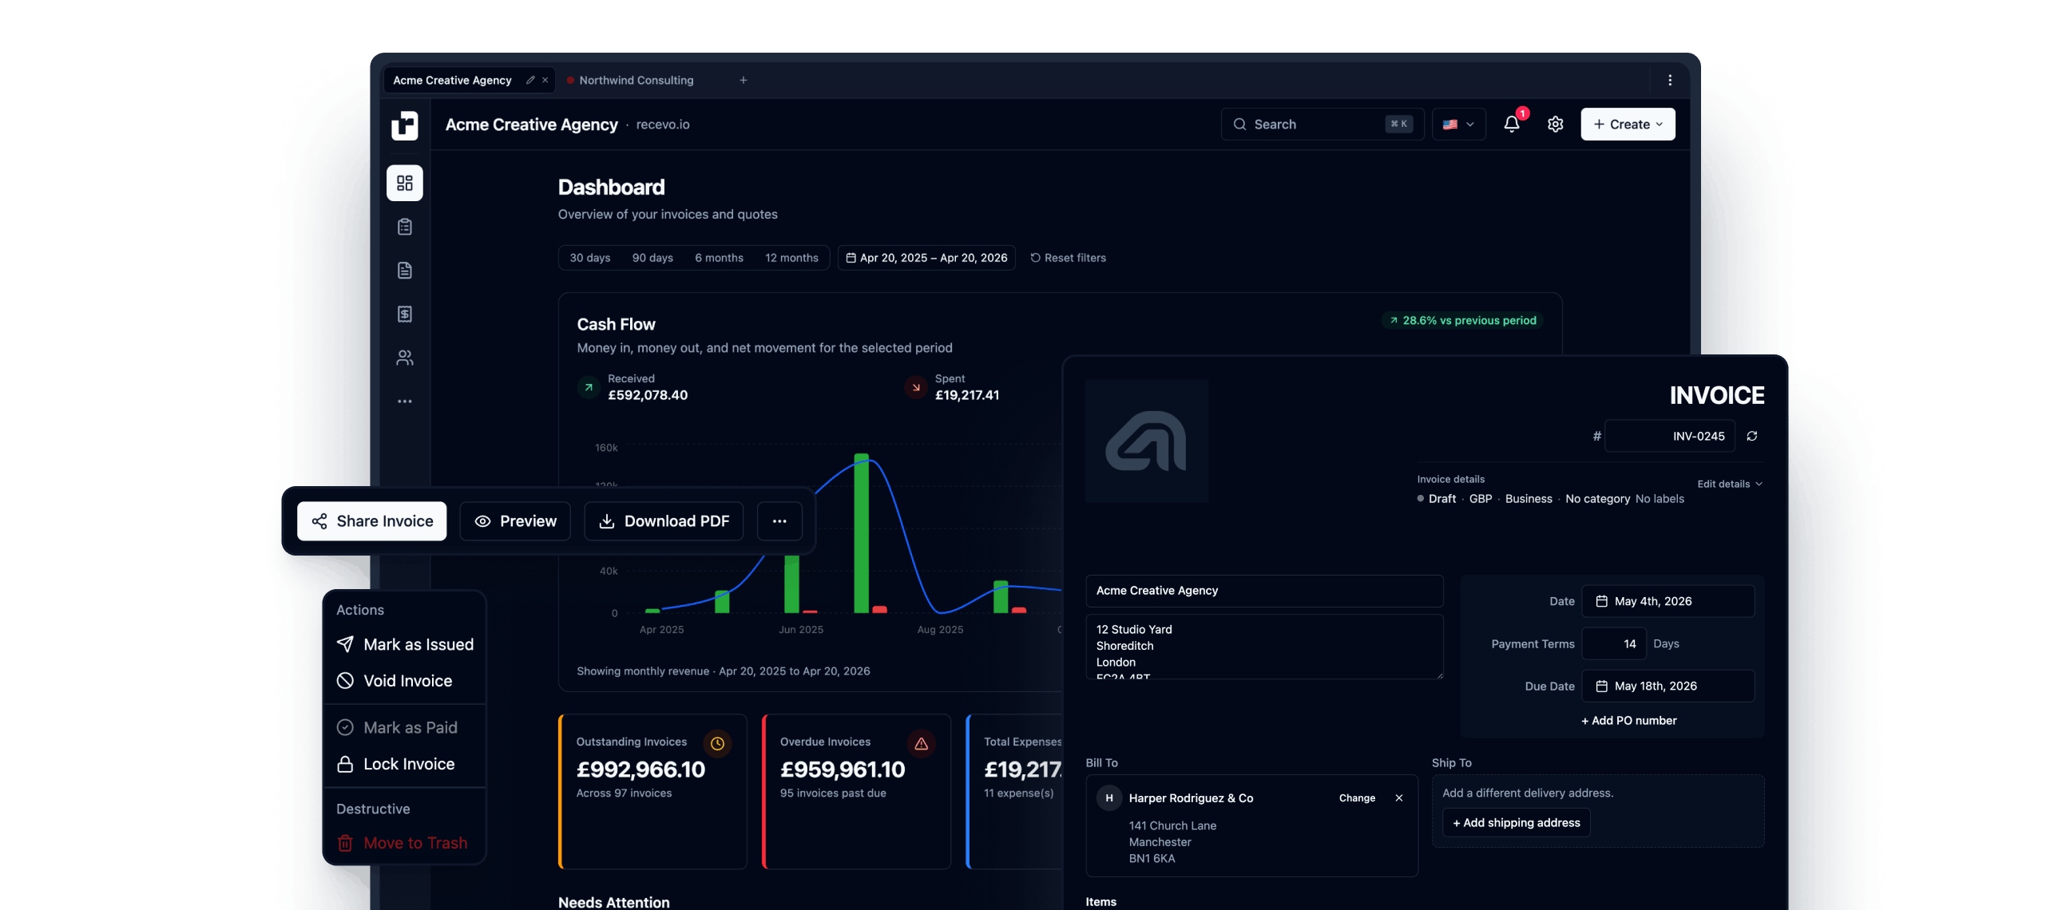Remove Harper Rodriguez & Co from Bill To
2070x910 pixels.
pyautogui.click(x=1398, y=797)
